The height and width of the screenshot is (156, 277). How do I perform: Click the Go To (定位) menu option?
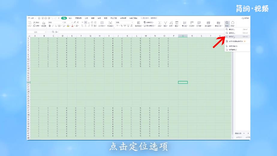[x=232, y=36]
